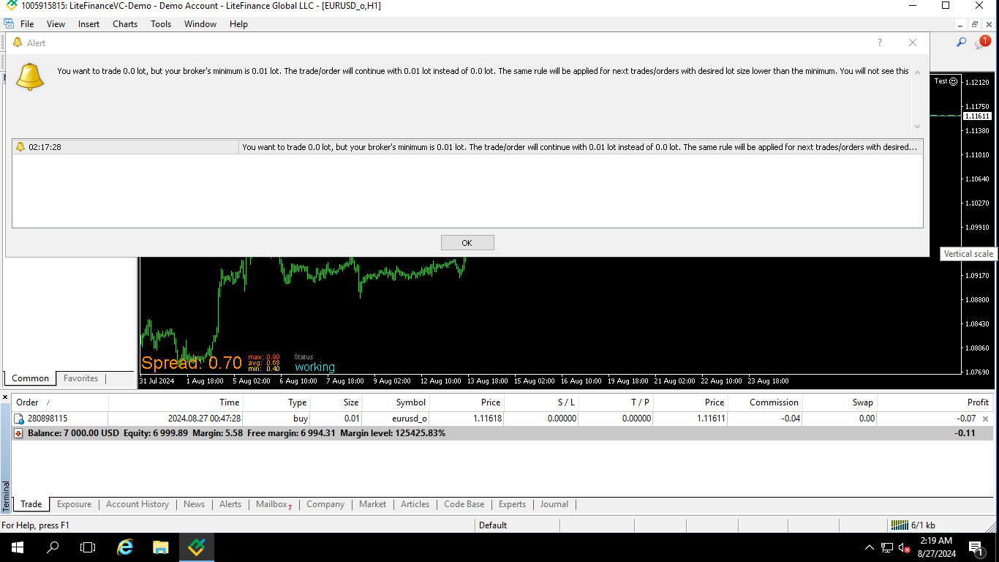The image size is (999, 562).
Task: Open the taskbar clock showing 2:19 AM
Action: [935, 547]
